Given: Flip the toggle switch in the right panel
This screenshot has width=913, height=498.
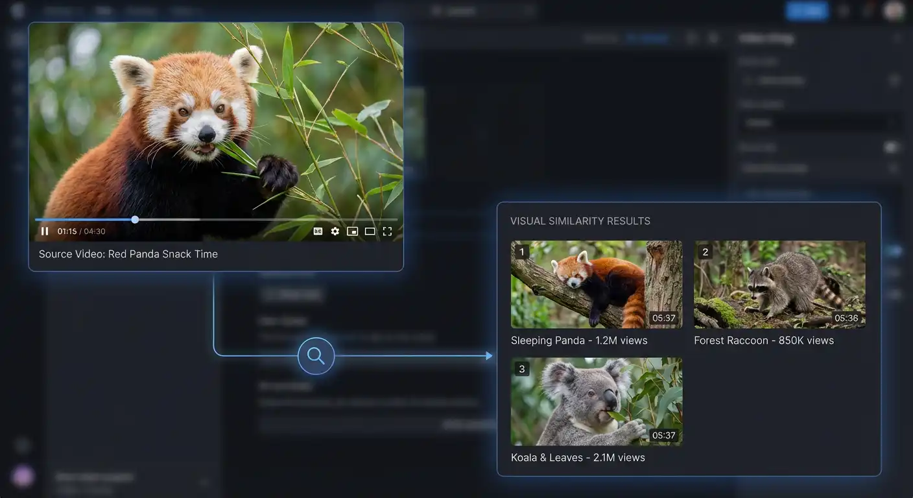Looking at the screenshot, I should (893, 147).
